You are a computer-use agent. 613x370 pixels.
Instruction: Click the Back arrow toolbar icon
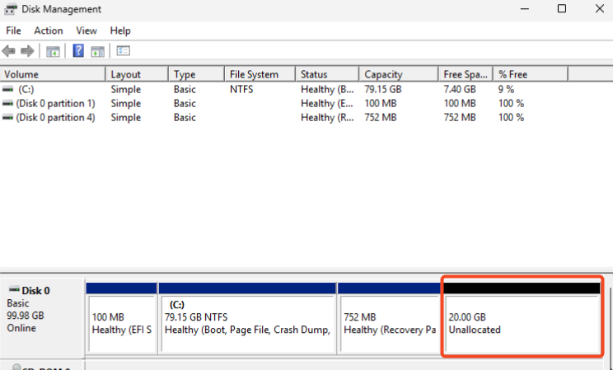[8, 51]
